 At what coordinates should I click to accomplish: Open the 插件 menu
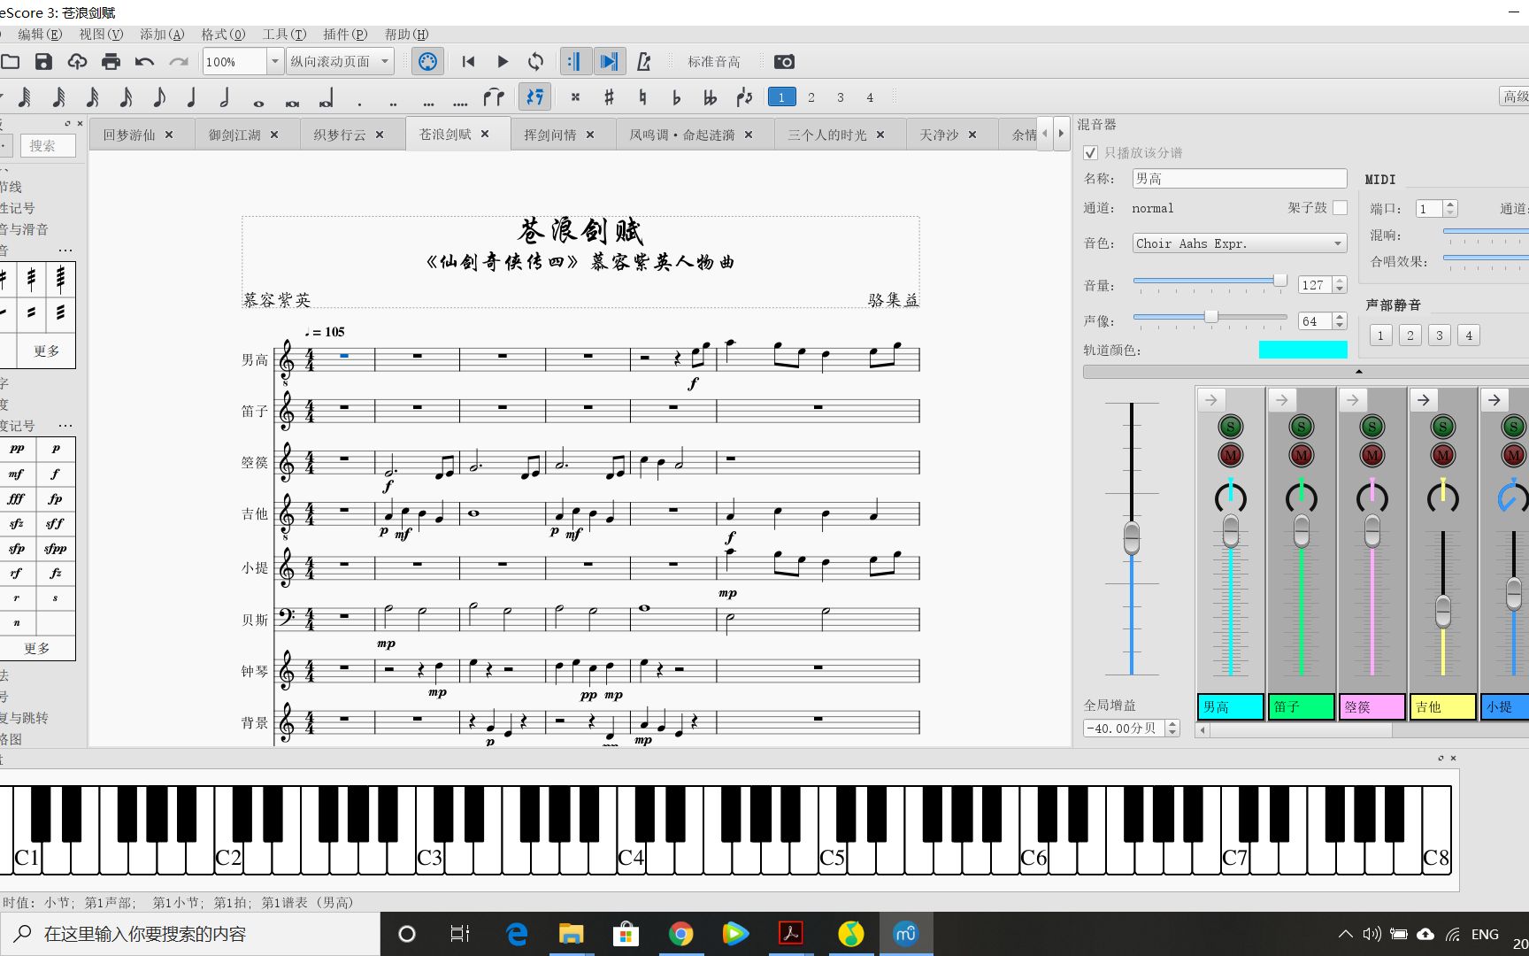(x=345, y=34)
